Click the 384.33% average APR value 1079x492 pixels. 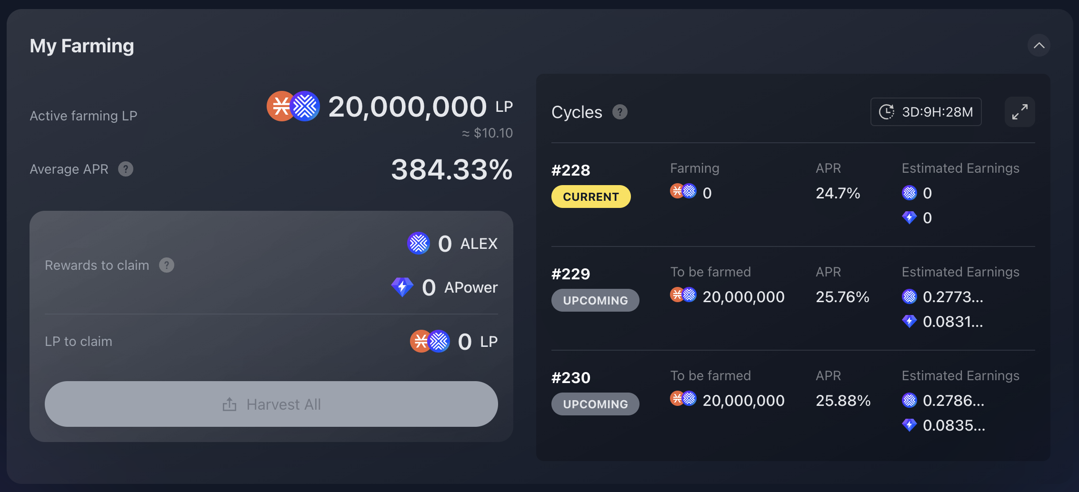point(451,169)
